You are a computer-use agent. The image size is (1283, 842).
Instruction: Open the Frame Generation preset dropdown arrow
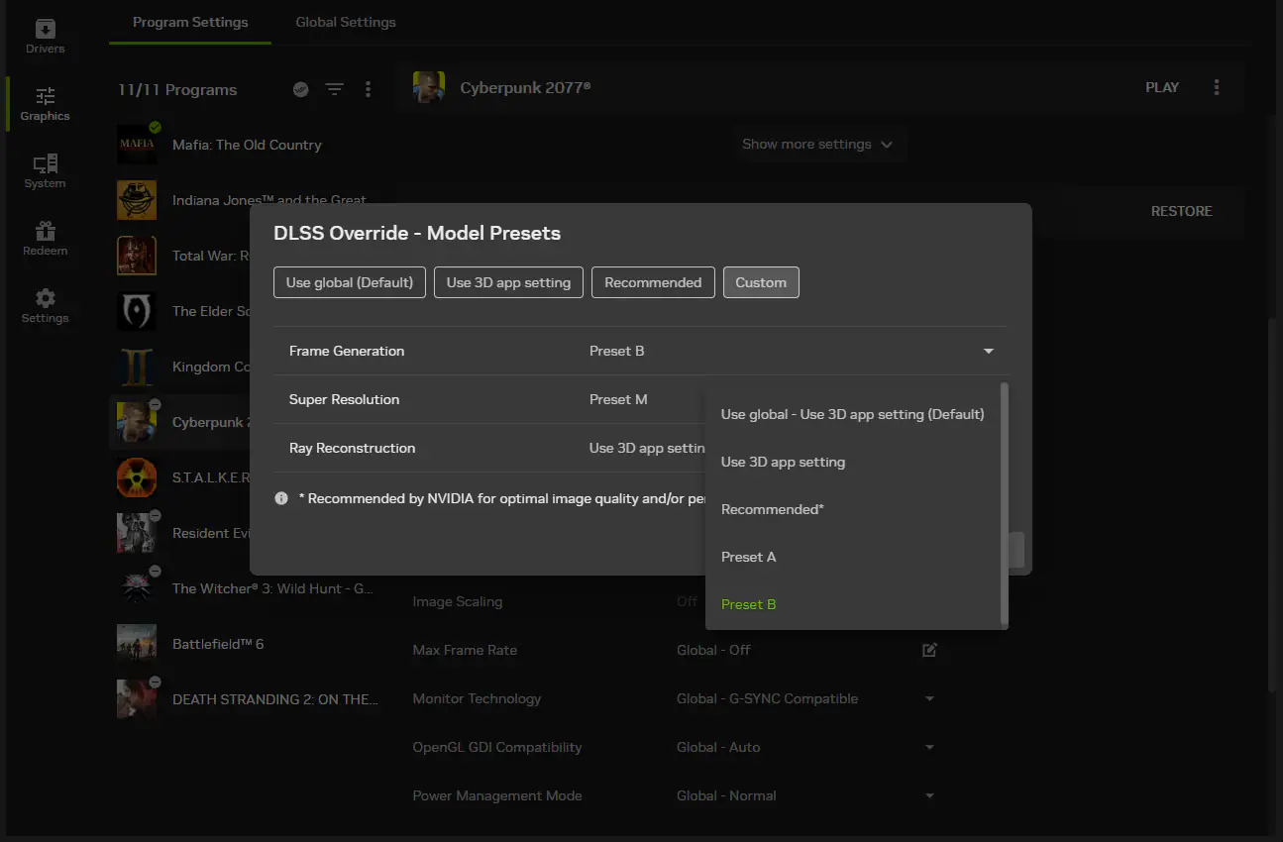988,352
